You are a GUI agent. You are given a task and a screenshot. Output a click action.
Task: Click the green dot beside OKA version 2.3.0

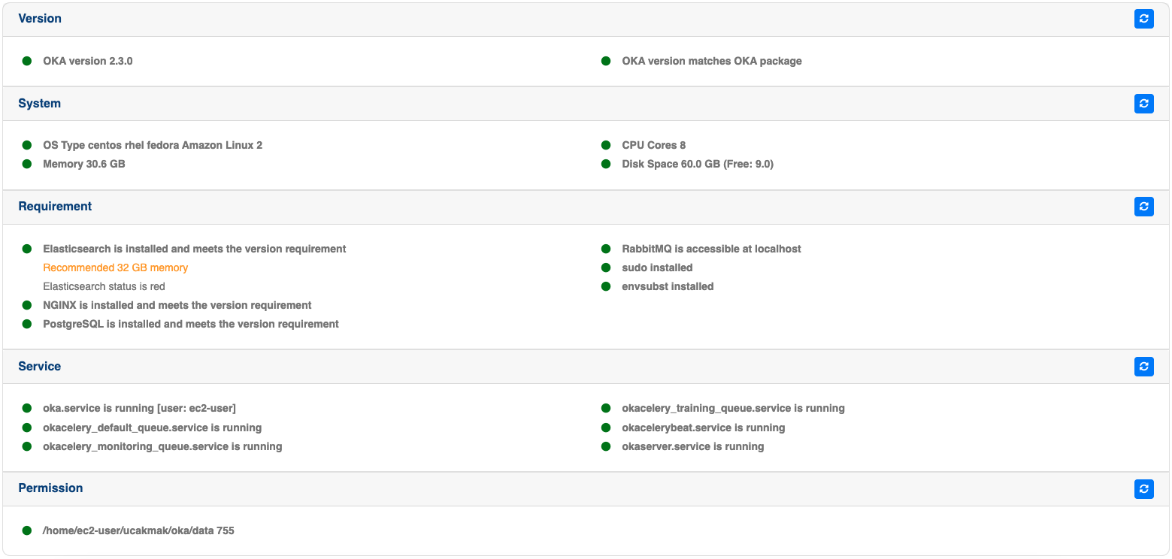pyautogui.click(x=27, y=61)
